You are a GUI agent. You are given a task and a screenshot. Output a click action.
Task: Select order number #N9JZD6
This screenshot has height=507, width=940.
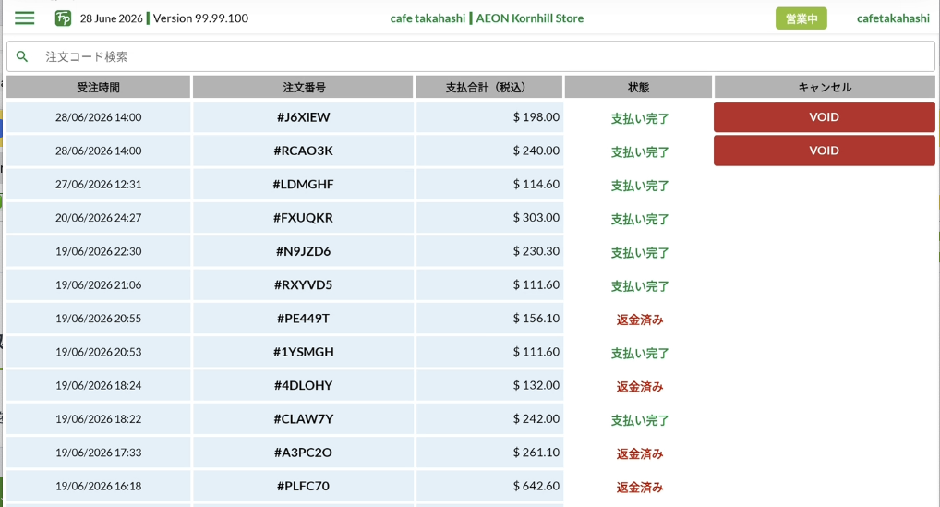304,251
